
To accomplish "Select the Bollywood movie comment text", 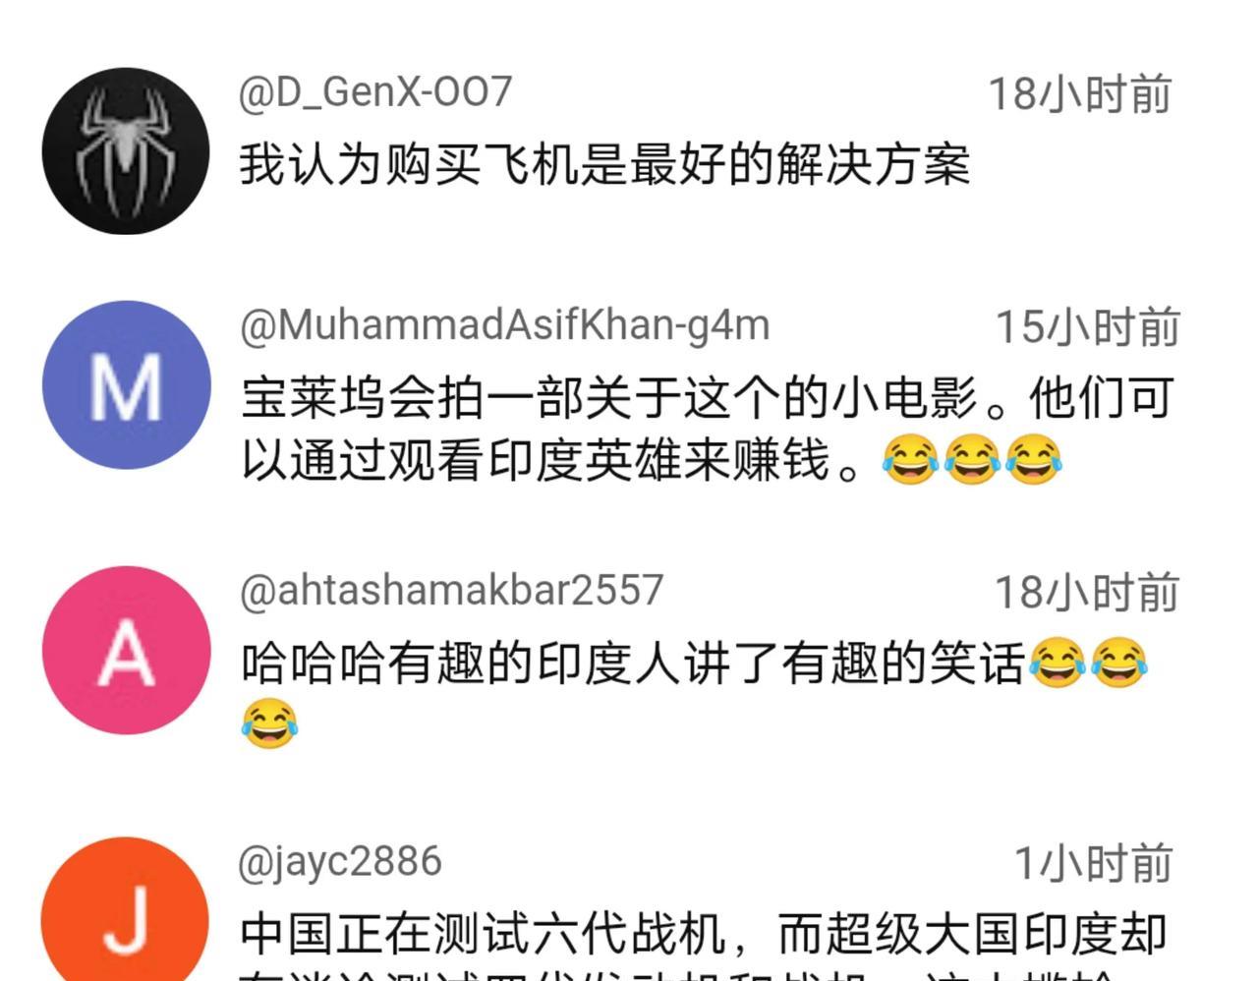I will click(x=708, y=429).
